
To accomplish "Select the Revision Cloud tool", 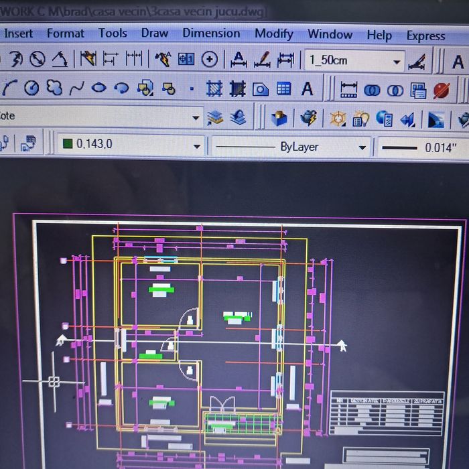I will coord(54,87).
